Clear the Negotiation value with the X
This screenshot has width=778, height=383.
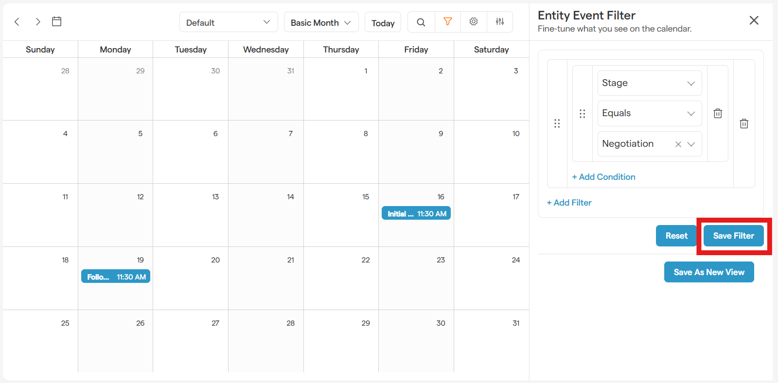click(x=678, y=144)
